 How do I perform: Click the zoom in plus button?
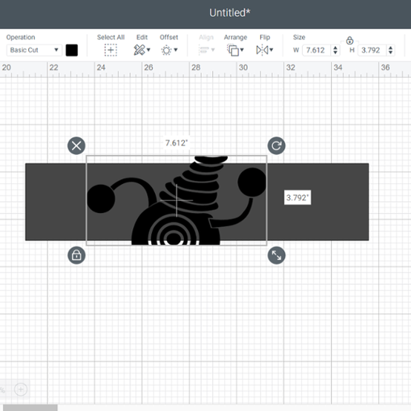coord(21,389)
